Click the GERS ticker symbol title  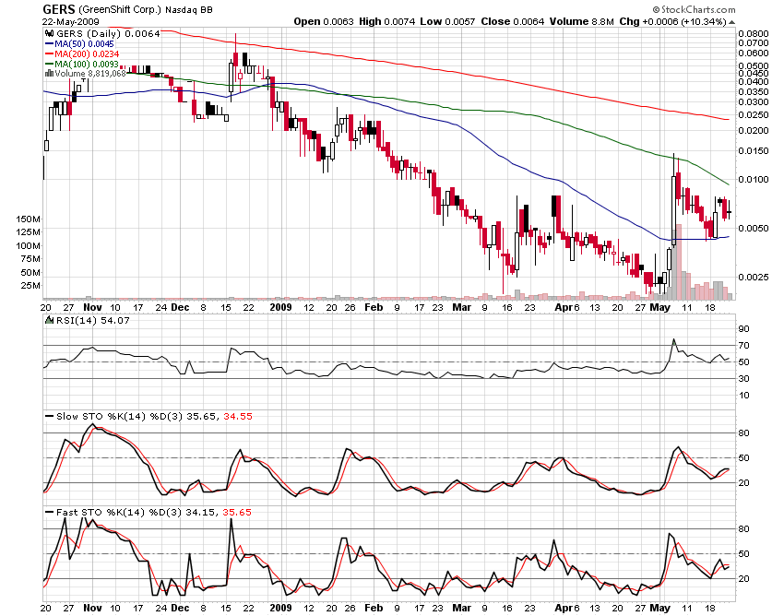(58, 9)
